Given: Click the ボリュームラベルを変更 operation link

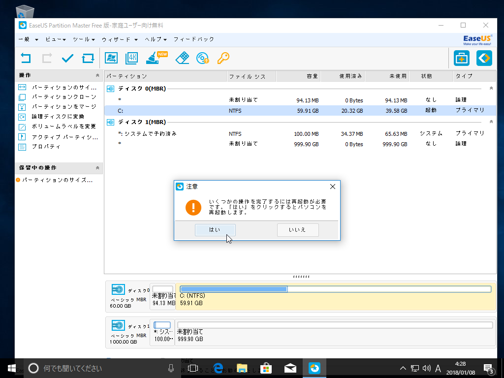Looking at the screenshot, I should (x=63, y=126).
